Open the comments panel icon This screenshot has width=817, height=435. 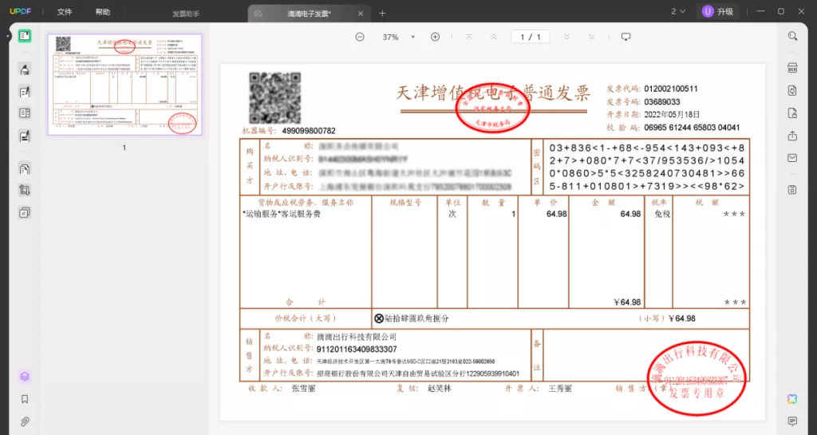(792, 421)
